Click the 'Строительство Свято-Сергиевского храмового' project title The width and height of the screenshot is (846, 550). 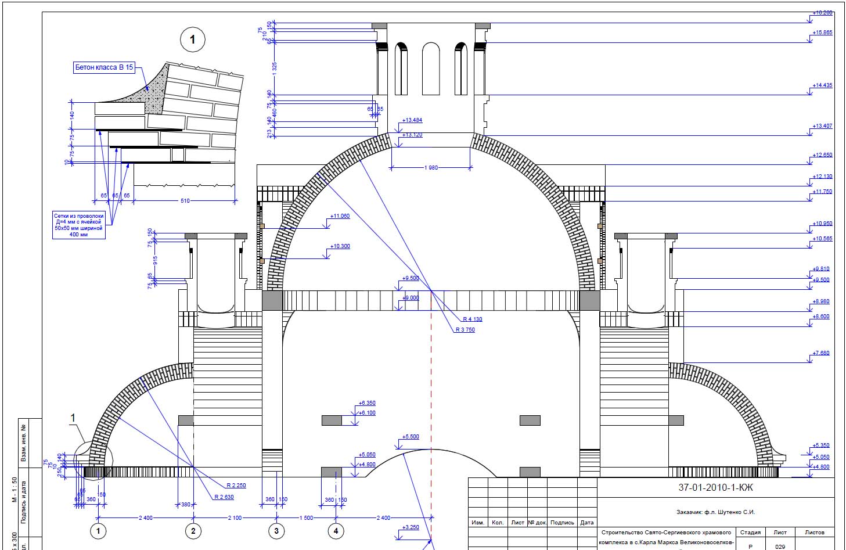tap(666, 532)
